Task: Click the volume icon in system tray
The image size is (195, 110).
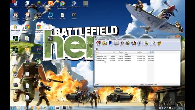Action: click(x=175, y=108)
